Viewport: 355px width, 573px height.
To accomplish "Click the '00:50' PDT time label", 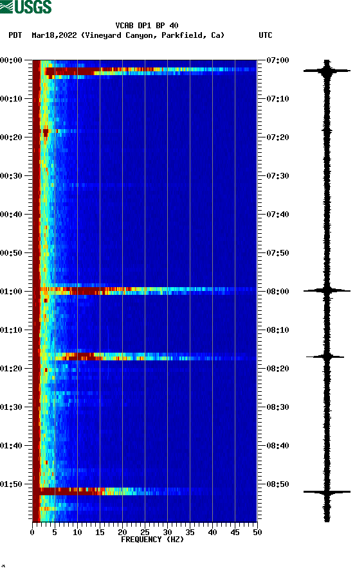I will tap(12, 253).
